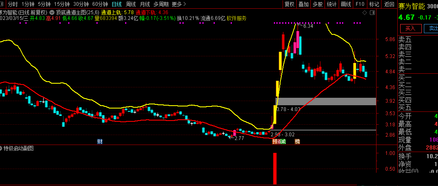Click the 卖一 order book row
Viewport: 438px width, 186px height.
pos(418,70)
